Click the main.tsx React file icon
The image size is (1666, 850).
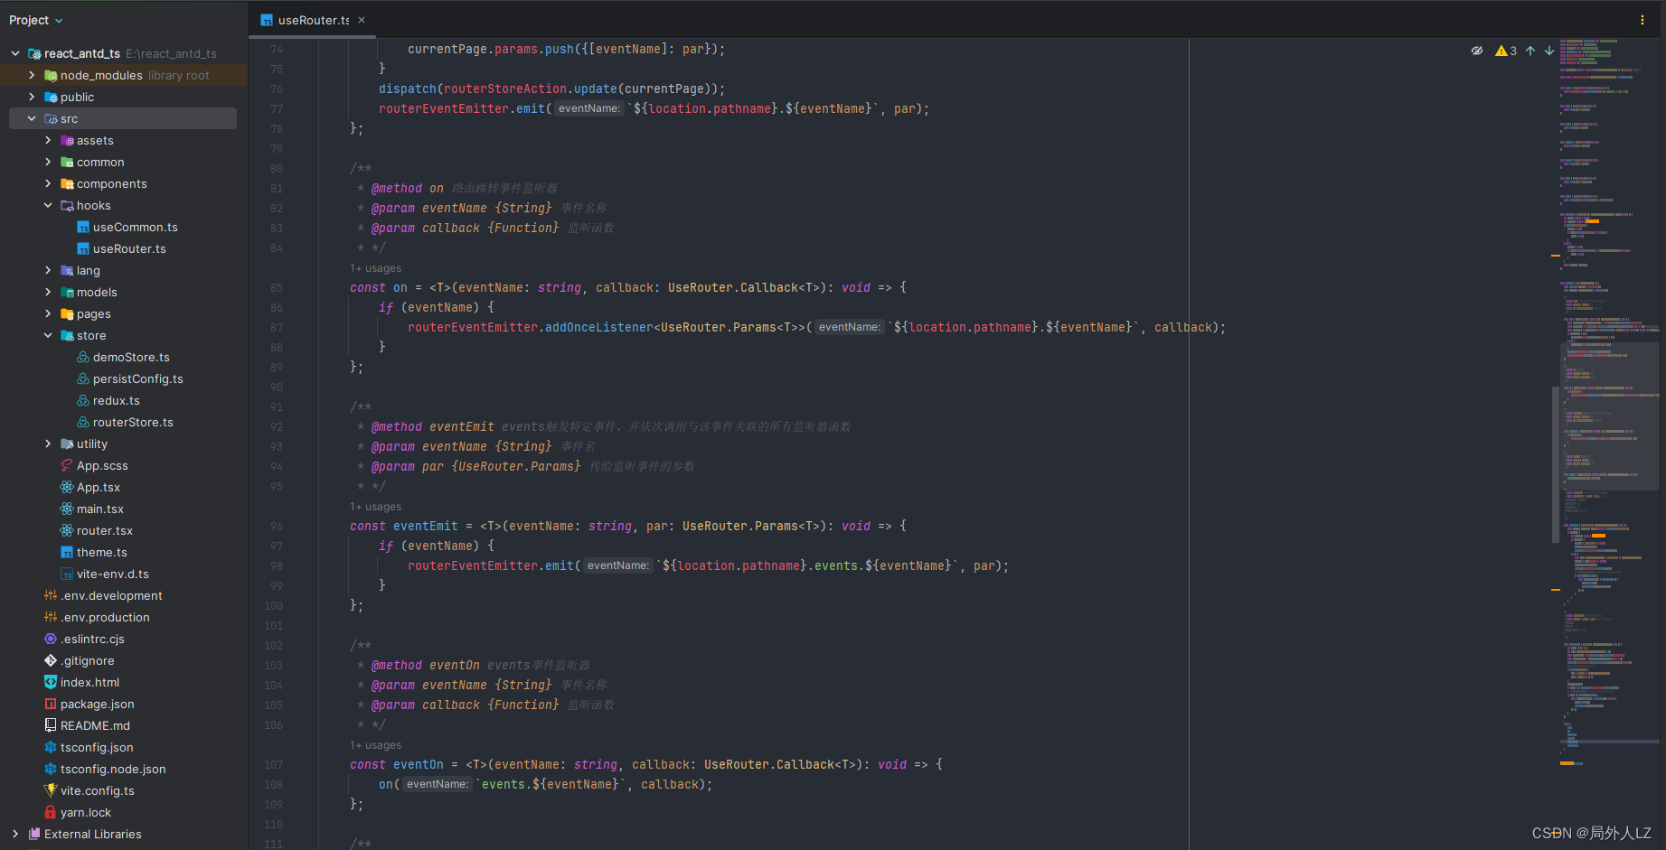click(x=67, y=509)
